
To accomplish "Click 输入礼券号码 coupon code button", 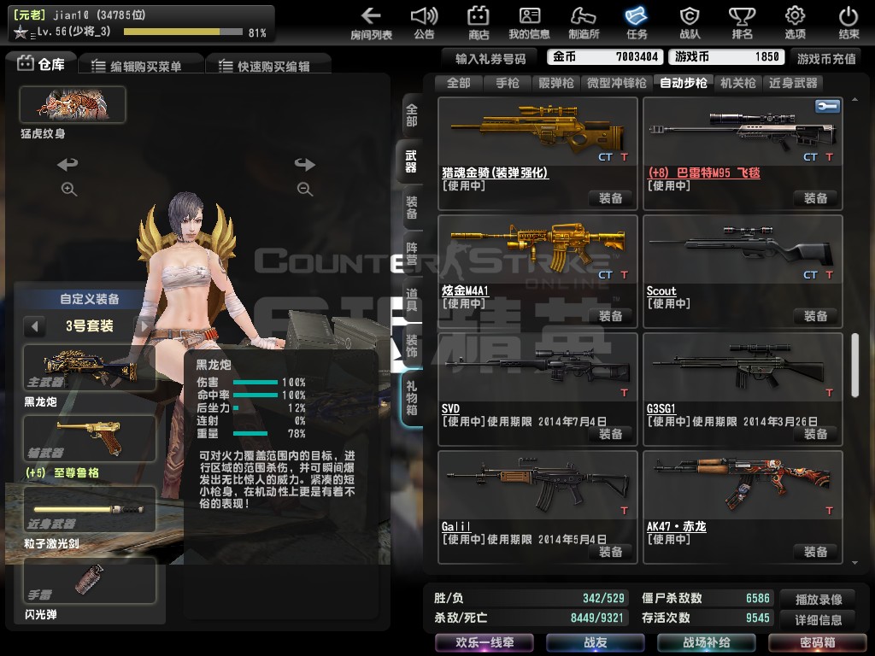I will (490, 59).
